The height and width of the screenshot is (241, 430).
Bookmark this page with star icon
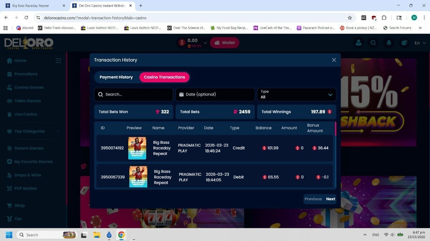[350, 18]
